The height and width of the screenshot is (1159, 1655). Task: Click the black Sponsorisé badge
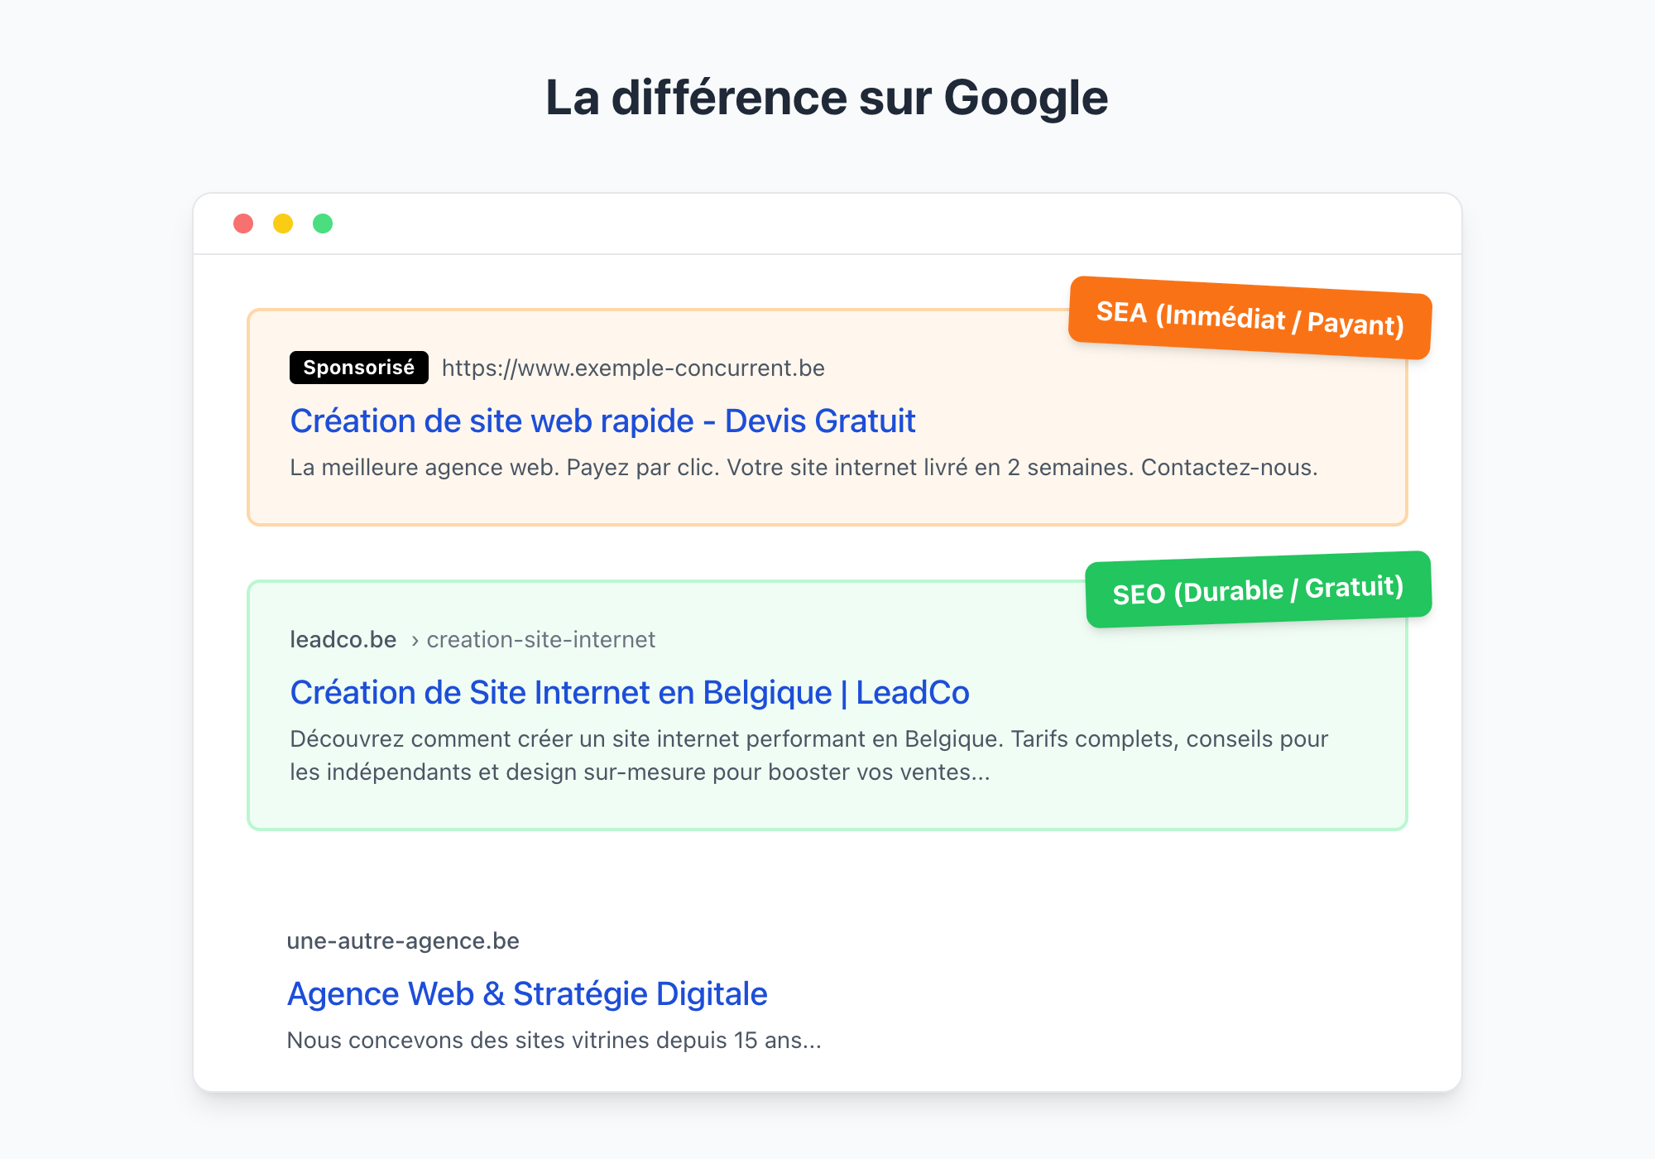point(358,368)
